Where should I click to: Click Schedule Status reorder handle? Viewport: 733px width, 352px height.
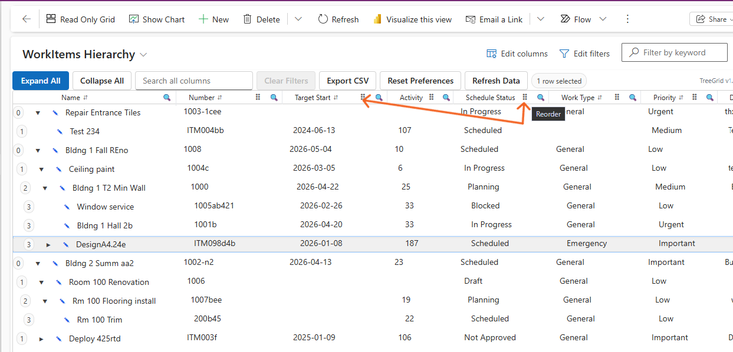click(x=525, y=98)
